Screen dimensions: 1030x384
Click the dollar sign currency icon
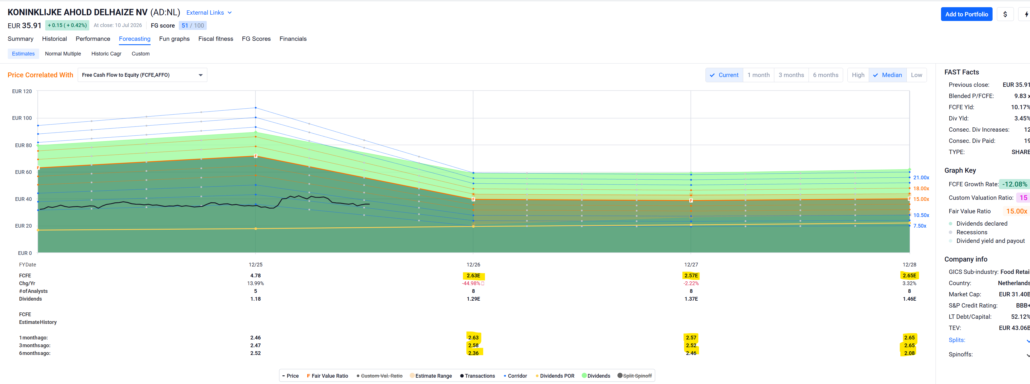click(1005, 14)
